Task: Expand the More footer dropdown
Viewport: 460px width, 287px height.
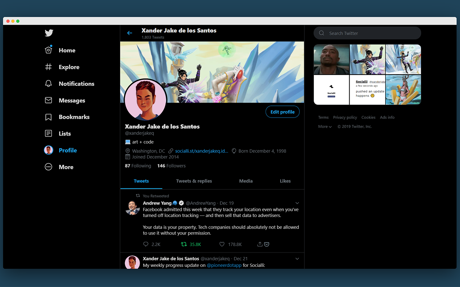Action: tap(325, 127)
